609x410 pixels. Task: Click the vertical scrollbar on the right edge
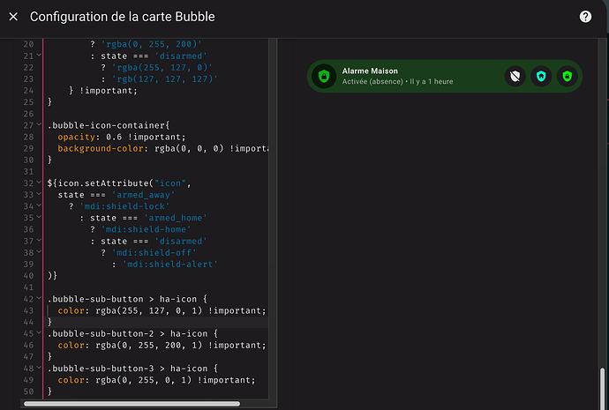point(603,388)
